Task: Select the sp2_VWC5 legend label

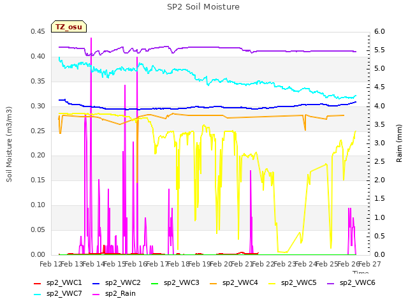Action: coord(299,283)
